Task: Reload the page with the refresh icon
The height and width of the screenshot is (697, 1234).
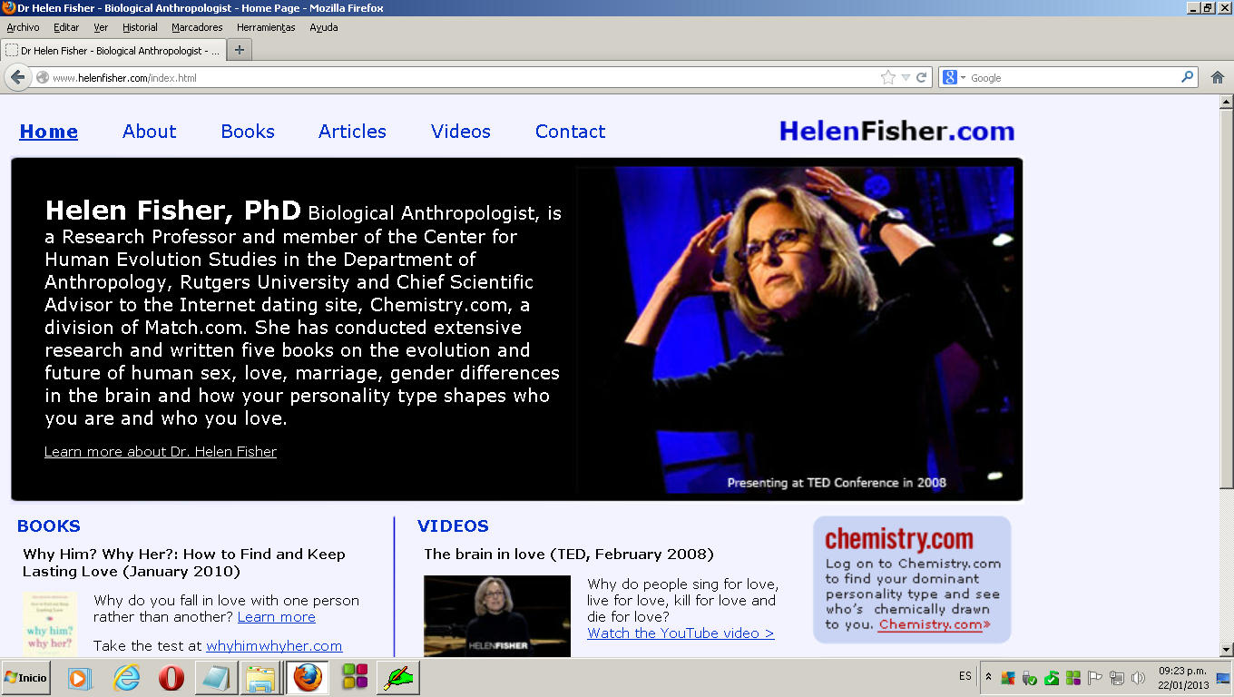Action: 922,78
